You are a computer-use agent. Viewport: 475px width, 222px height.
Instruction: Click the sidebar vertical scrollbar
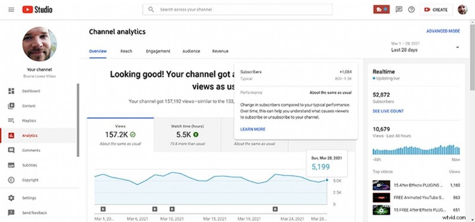(78, 120)
